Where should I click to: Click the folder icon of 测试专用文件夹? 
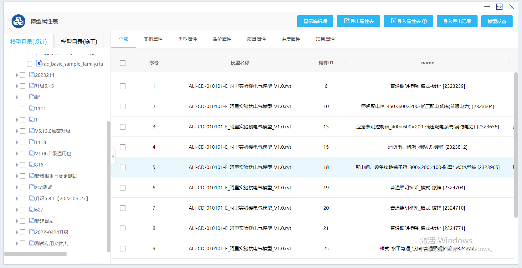pyautogui.click(x=32, y=243)
